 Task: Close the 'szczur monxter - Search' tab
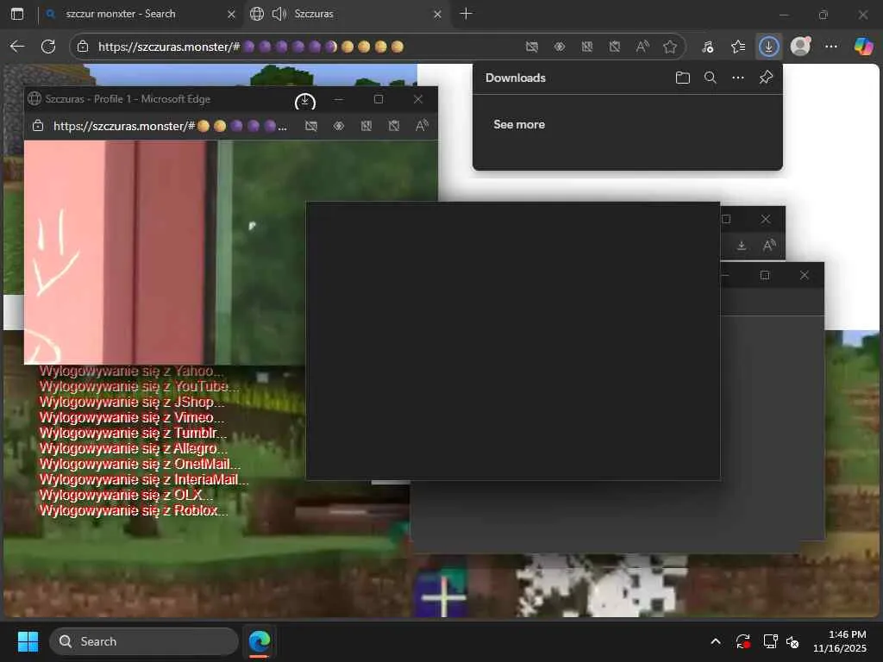231,14
